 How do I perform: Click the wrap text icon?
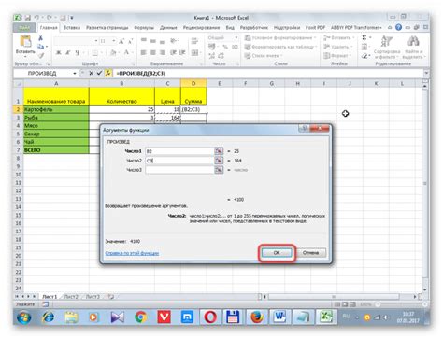tap(194, 41)
